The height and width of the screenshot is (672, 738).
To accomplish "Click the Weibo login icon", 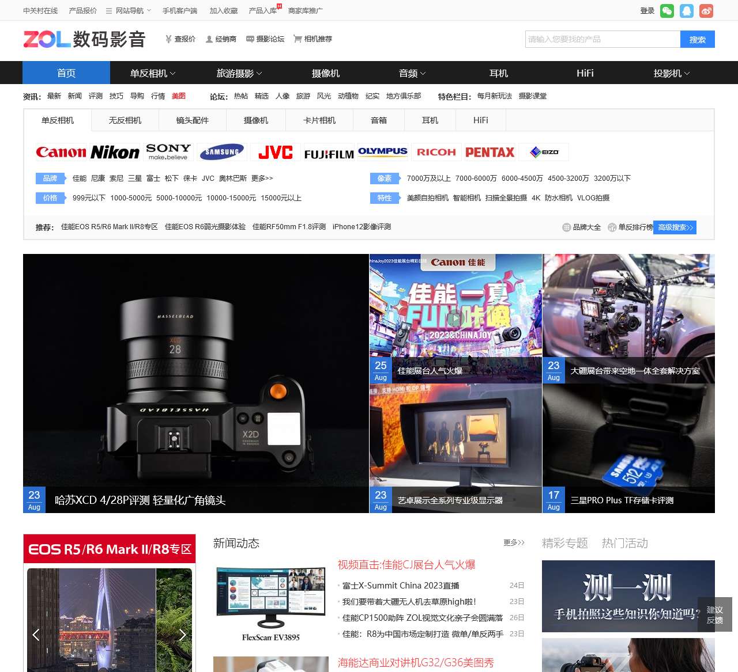I will coord(706,11).
